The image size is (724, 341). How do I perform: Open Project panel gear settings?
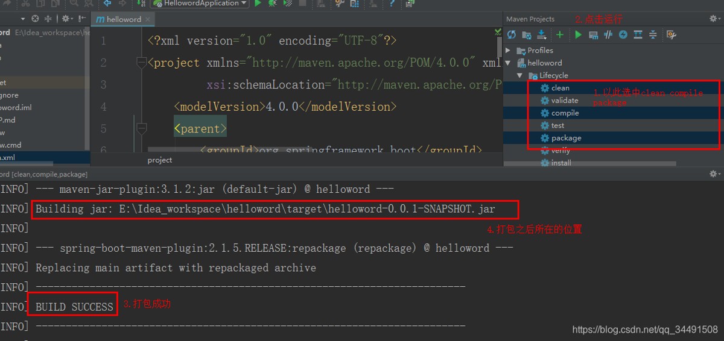tap(66, 19)
